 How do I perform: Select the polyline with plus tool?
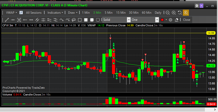tap(68, 20)
